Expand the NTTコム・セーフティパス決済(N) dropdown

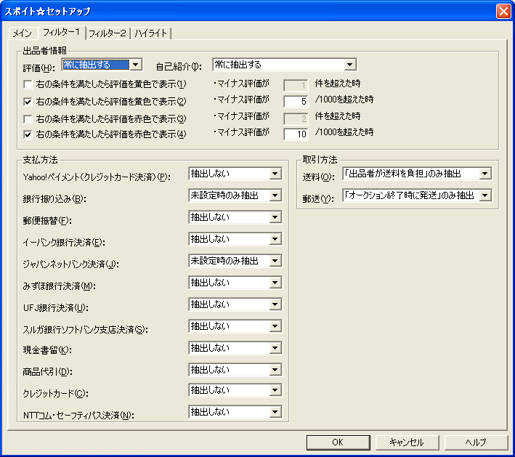tap(235, 412)
